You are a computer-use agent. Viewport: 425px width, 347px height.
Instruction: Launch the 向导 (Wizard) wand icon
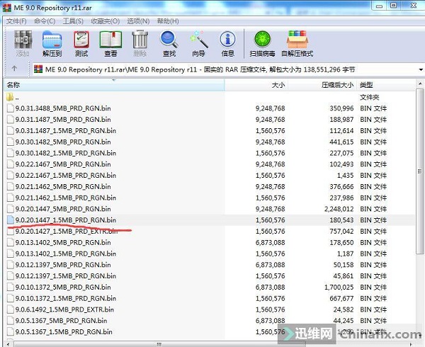coord(198,42)
